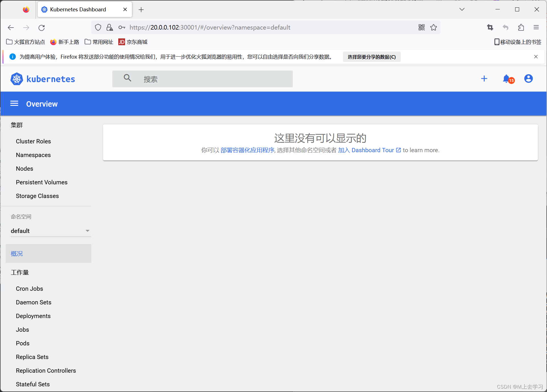Screen dimensions: 547x392
Task: Open Replication Controllers in sidebar
Action: [x=46, y=371]
